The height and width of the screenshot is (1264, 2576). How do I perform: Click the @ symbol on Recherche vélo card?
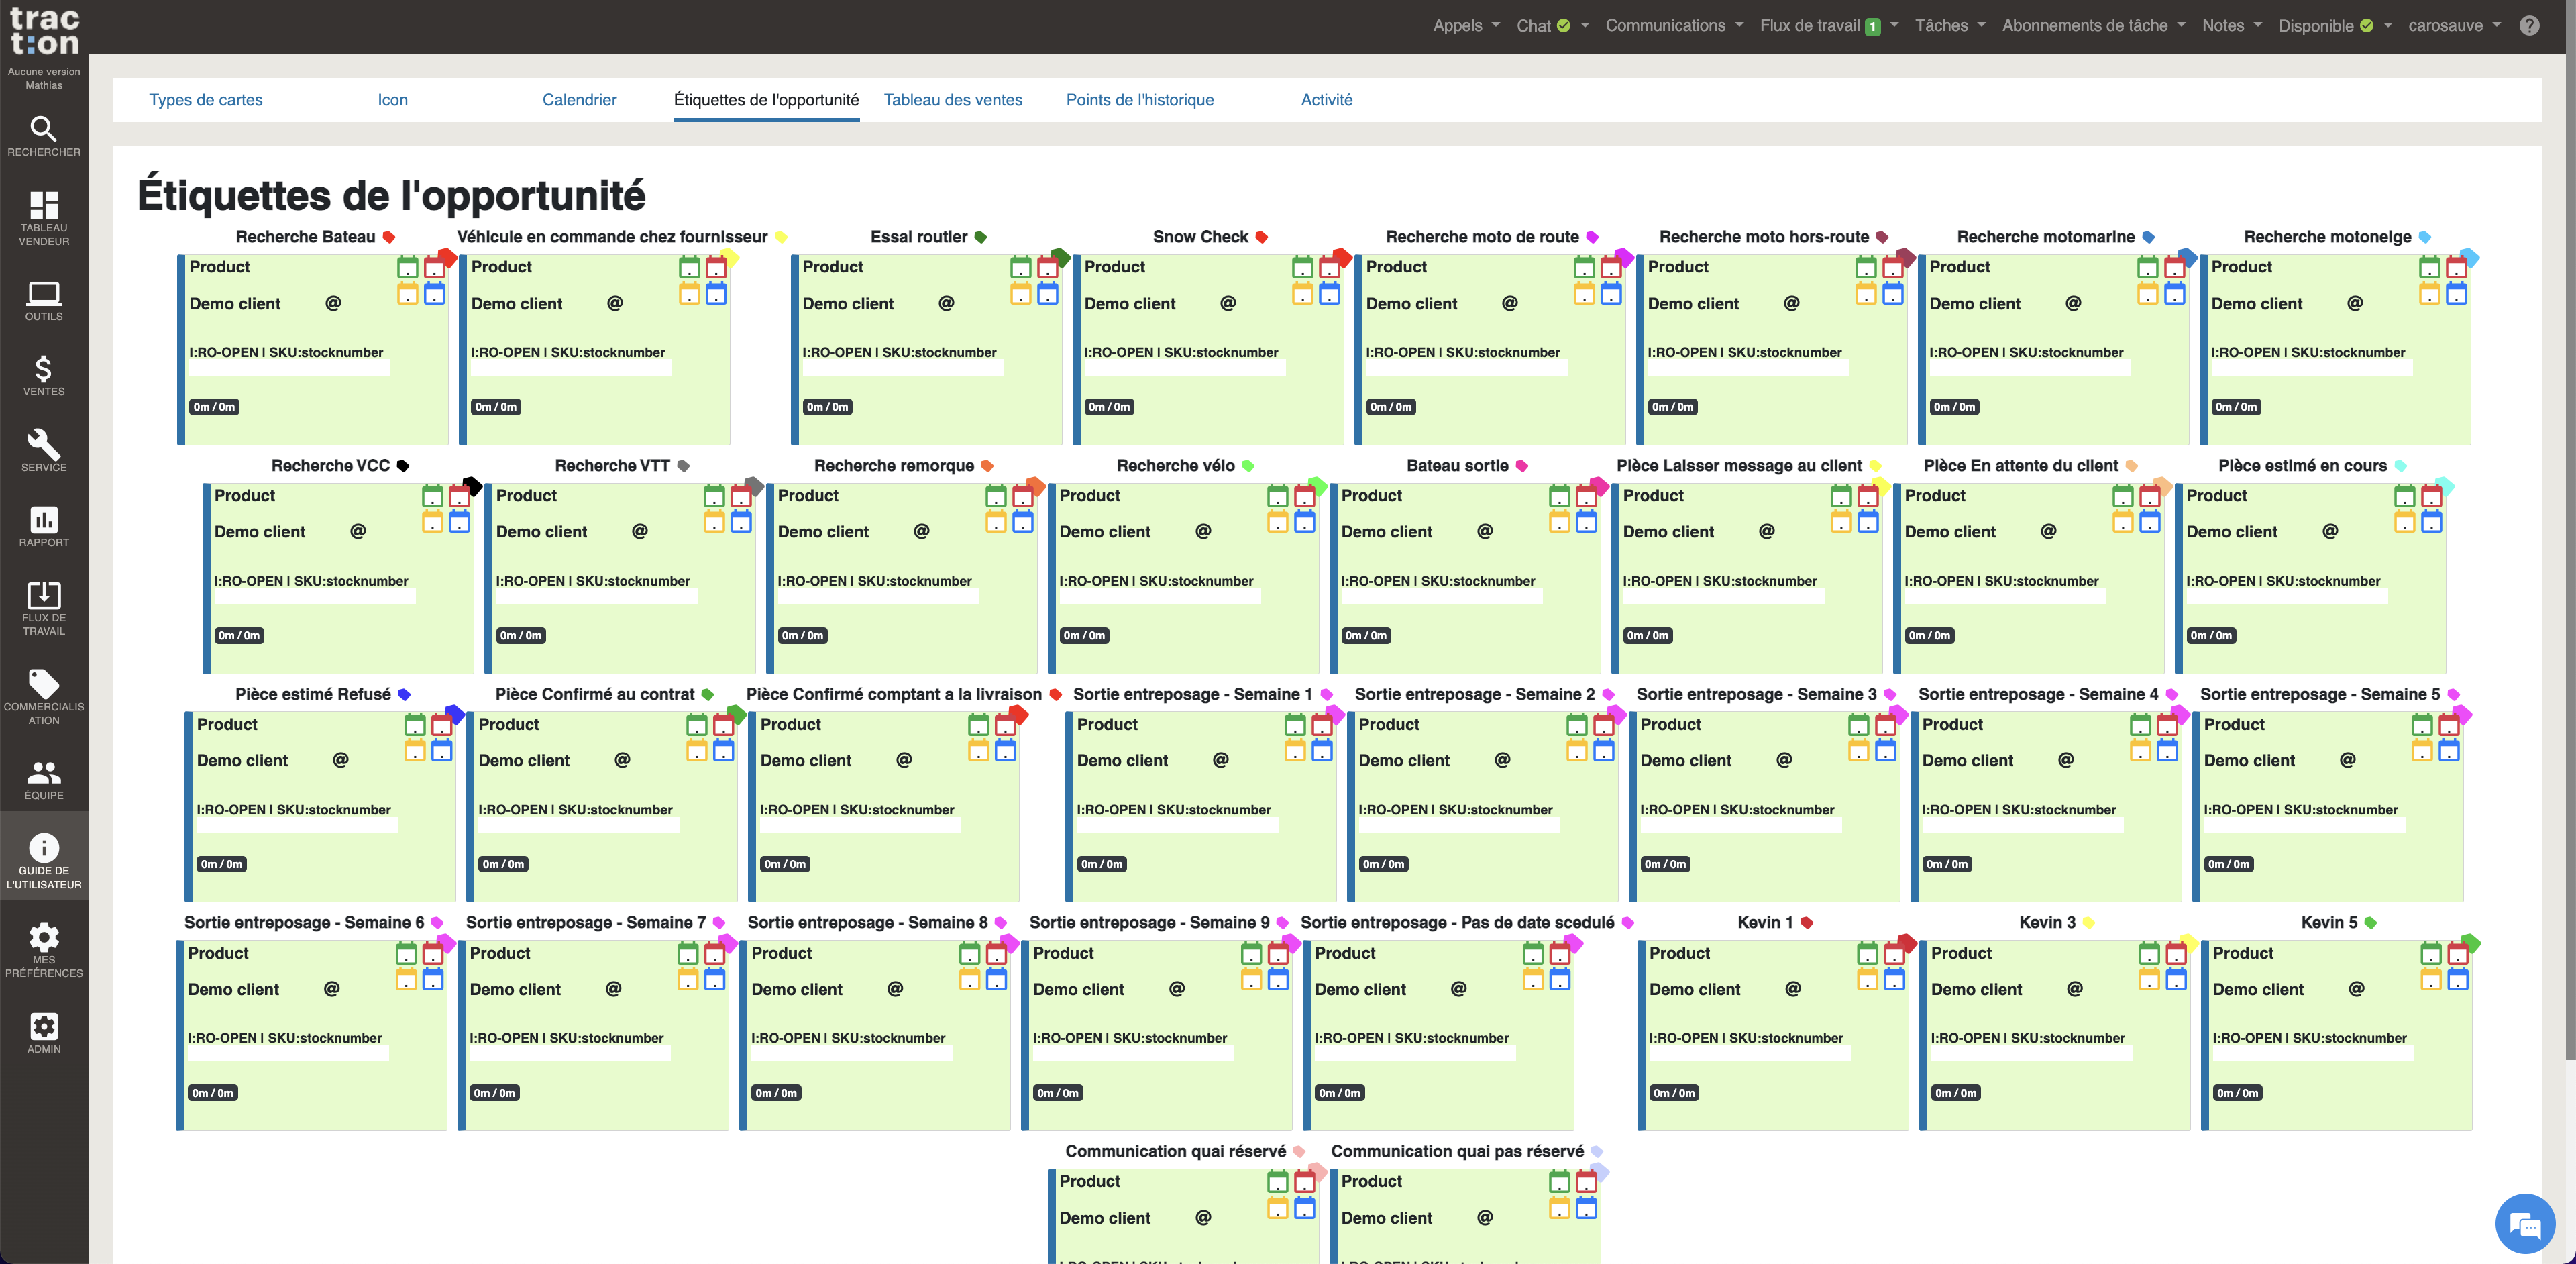click(1203, 531)
